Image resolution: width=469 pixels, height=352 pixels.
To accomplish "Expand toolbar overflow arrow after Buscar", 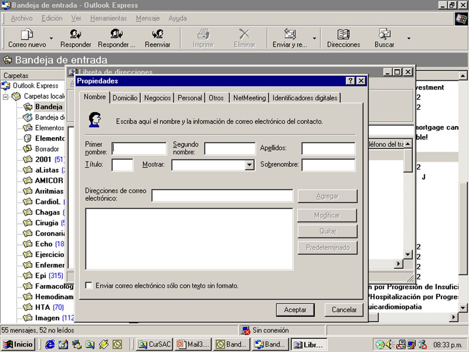I will pos(408,38).
